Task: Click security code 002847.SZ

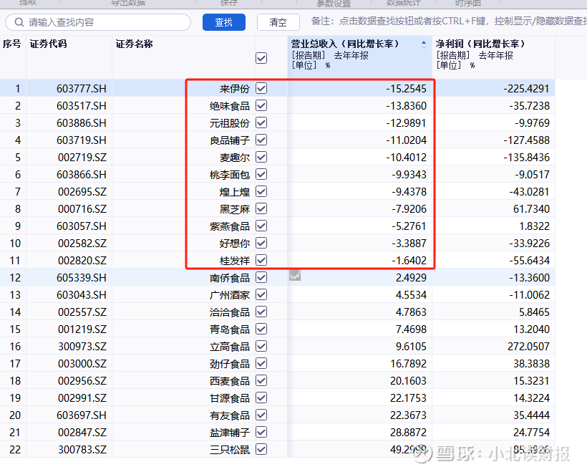Action: click(82, 433)
